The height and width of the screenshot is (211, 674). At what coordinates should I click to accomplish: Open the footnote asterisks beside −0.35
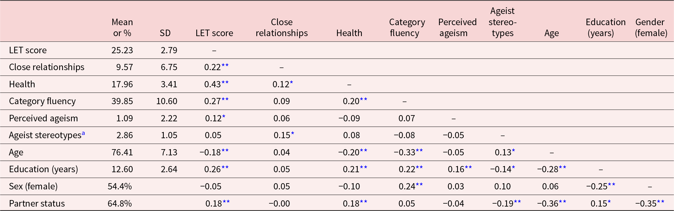click(x=661, y=202)
